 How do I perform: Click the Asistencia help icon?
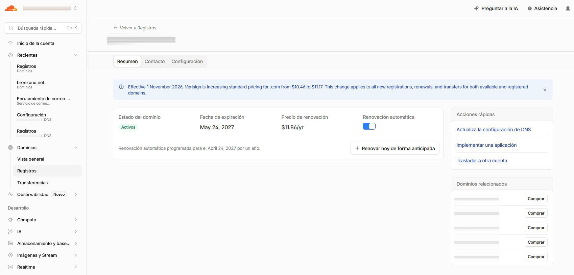tap(530, 8)
